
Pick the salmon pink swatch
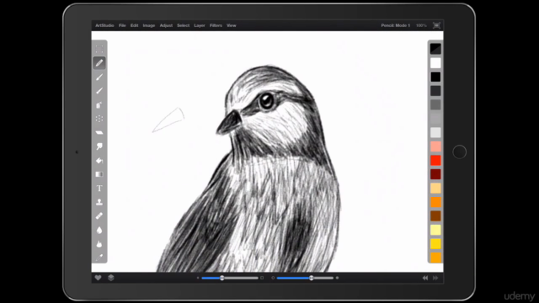(x=435, y=146)
